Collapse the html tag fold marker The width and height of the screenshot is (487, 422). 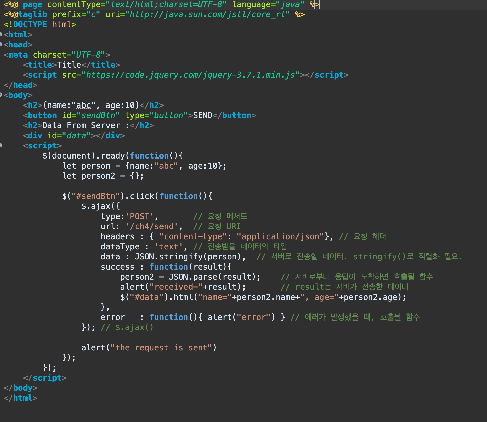[x=1, y=34]
